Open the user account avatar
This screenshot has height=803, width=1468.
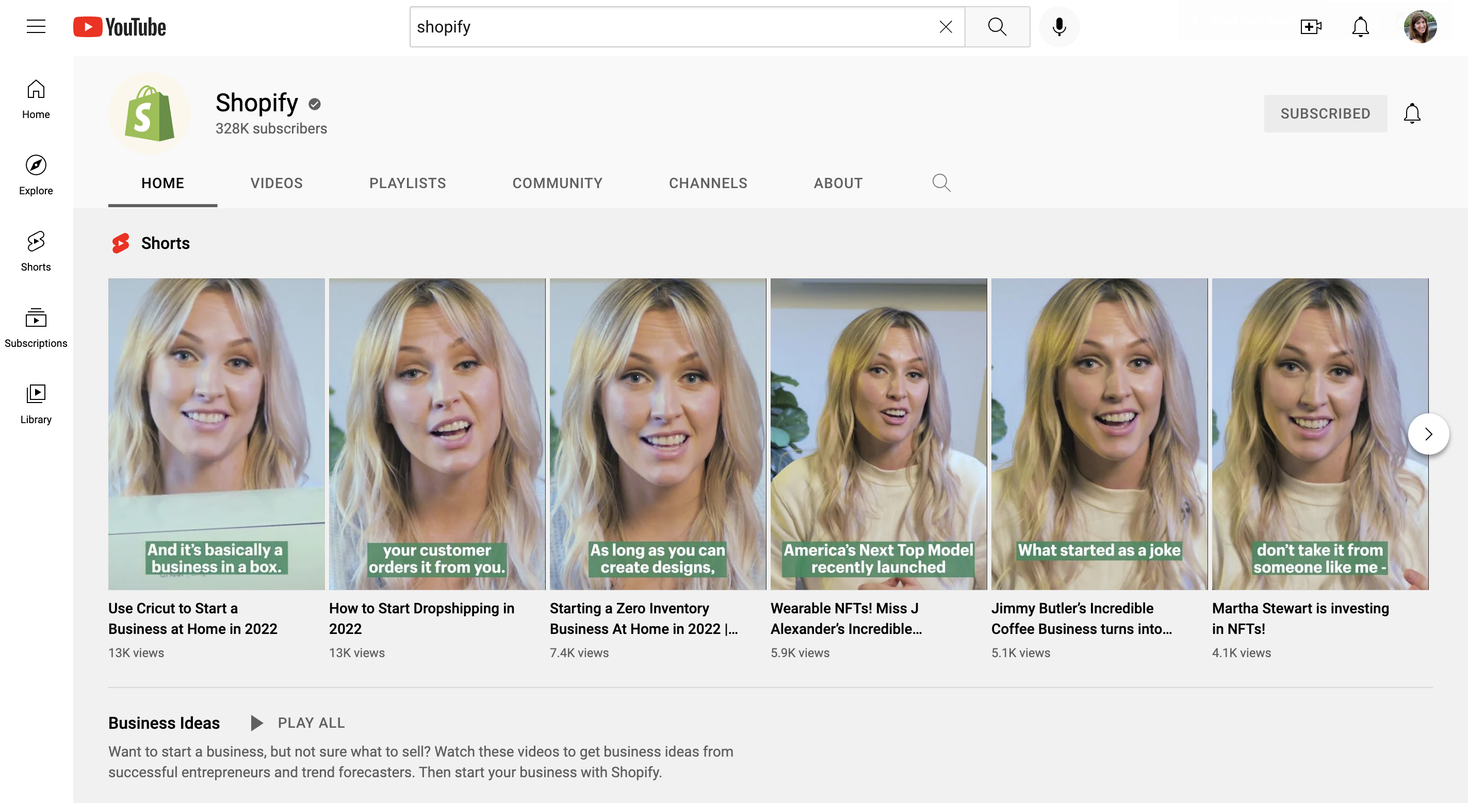coord(1420,27)
